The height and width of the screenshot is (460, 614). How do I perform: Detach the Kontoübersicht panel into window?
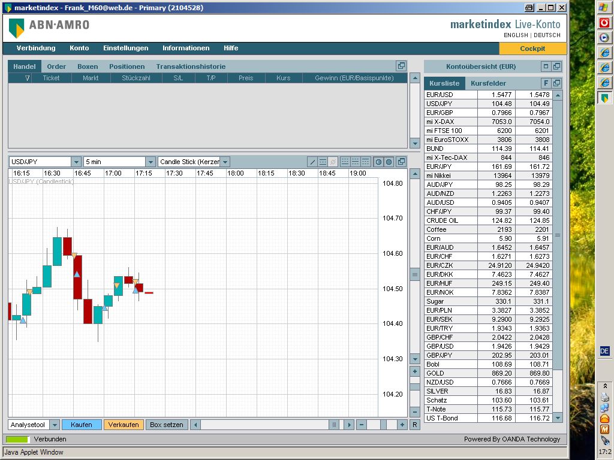coord(556,66)
